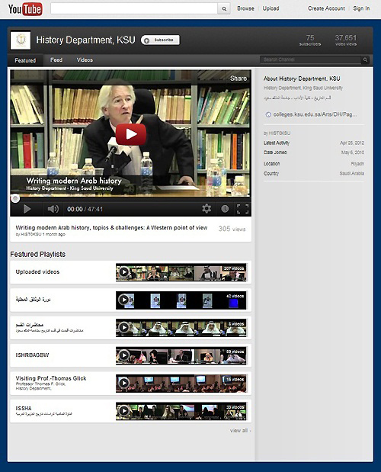Click the top search magnifier button

(224, 8)
